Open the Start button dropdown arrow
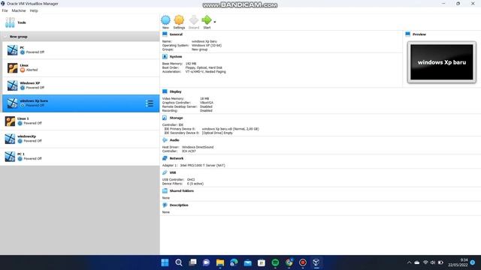 (215, 22)
